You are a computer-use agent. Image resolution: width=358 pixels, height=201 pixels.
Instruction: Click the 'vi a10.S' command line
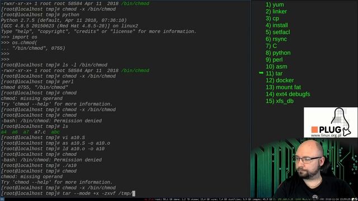(43, 137)
